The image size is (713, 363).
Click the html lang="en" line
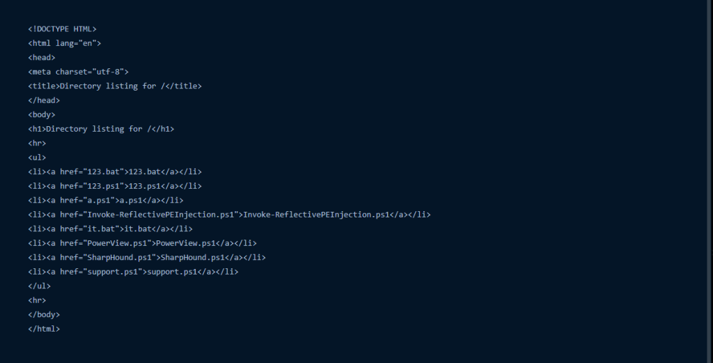(x=65, y=43)
